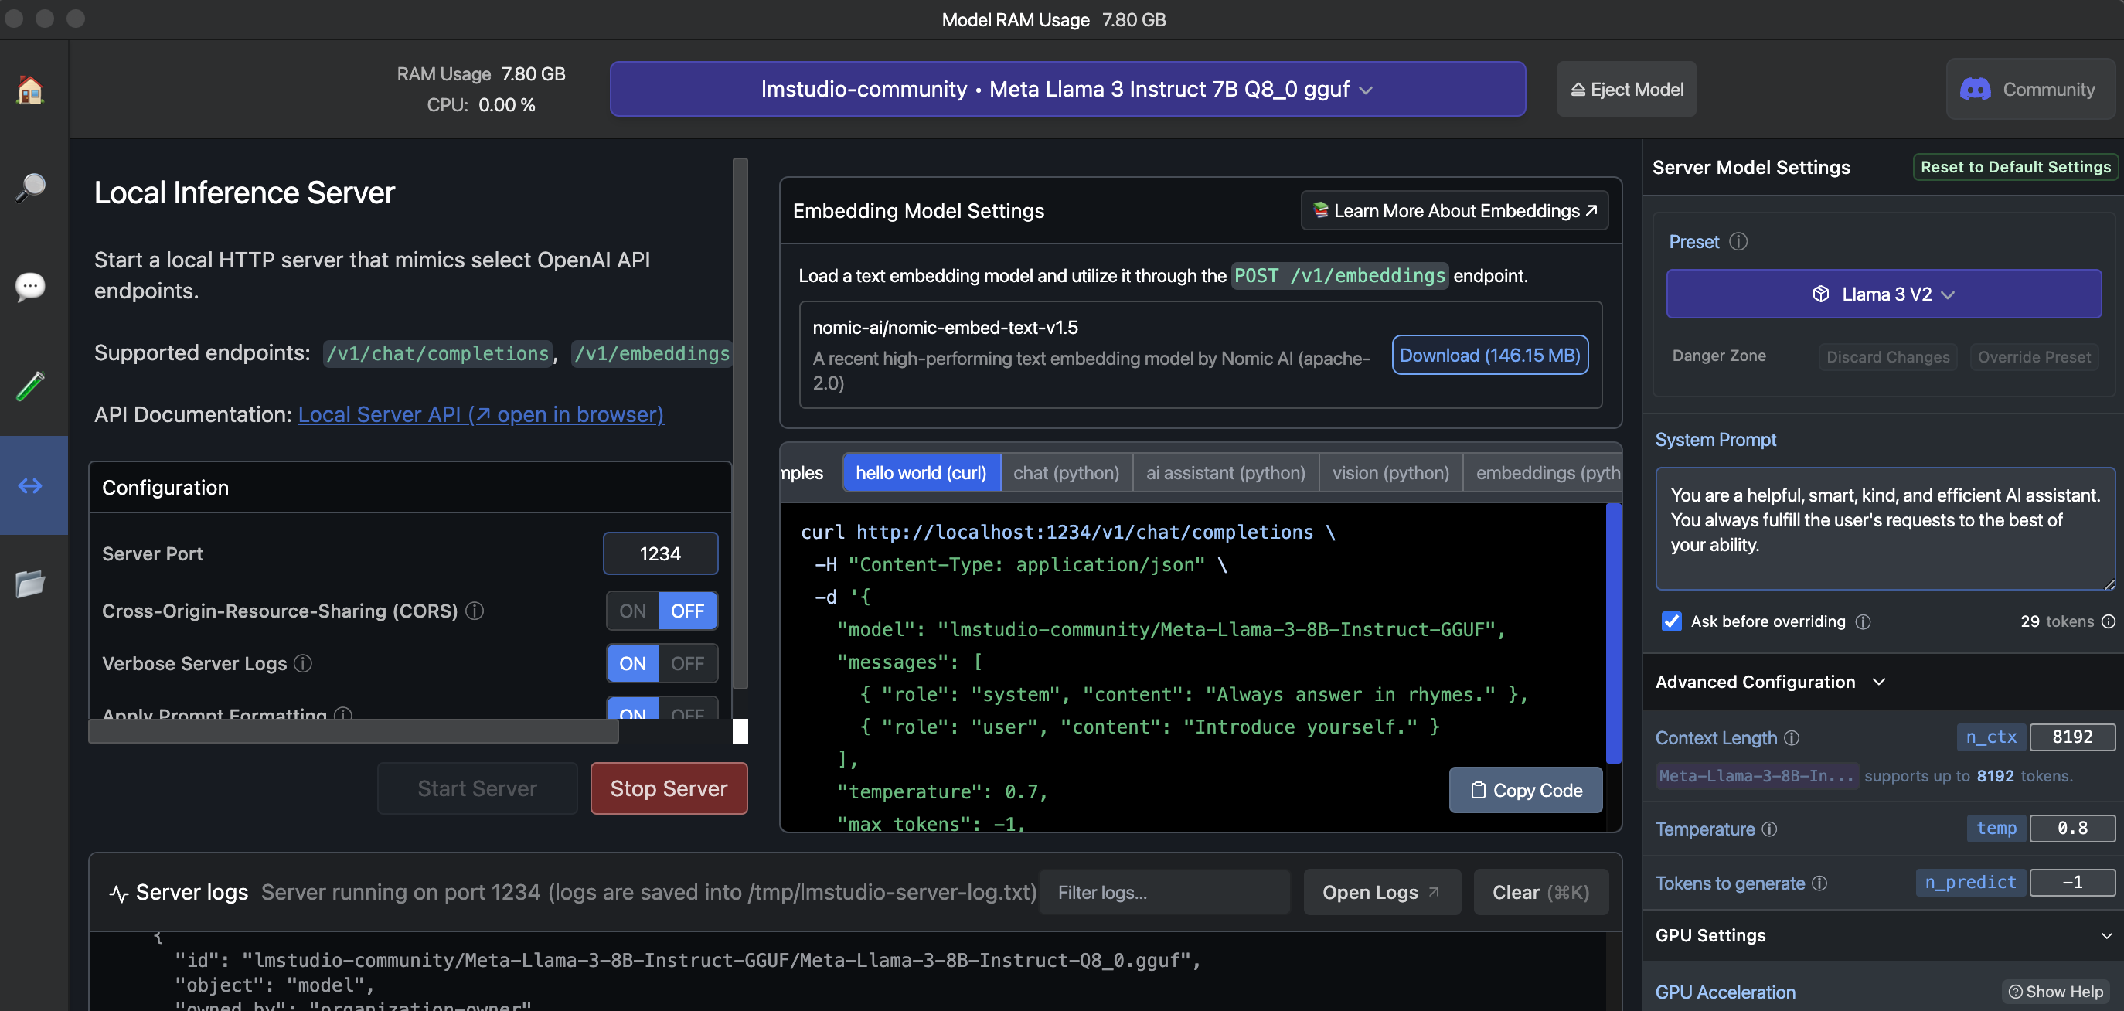
Task: Click the Filter logs search field
Action: click(x=1164, y=892)
